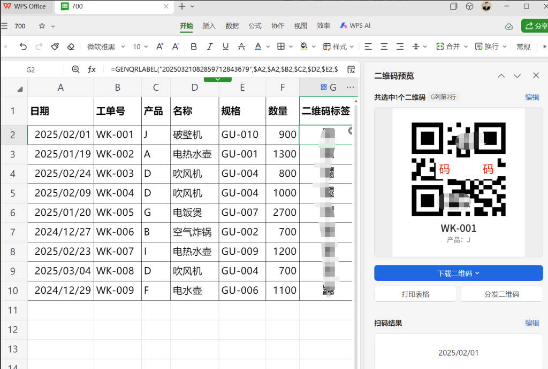Go to next QR code with down chevron
The width and height of the screenshot is (548, 369).
(517, 76)
